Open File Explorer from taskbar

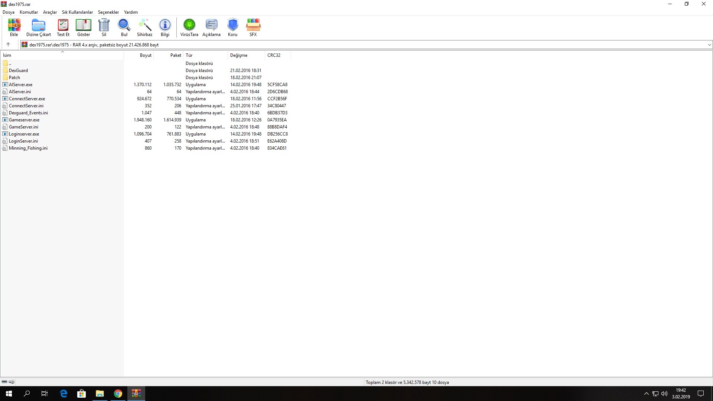tap(100, 394)
